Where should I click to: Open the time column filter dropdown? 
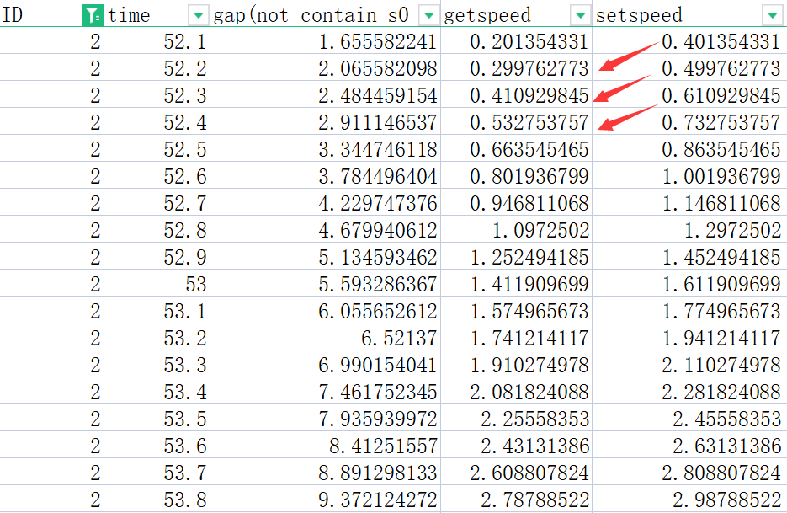coord(199,15)
